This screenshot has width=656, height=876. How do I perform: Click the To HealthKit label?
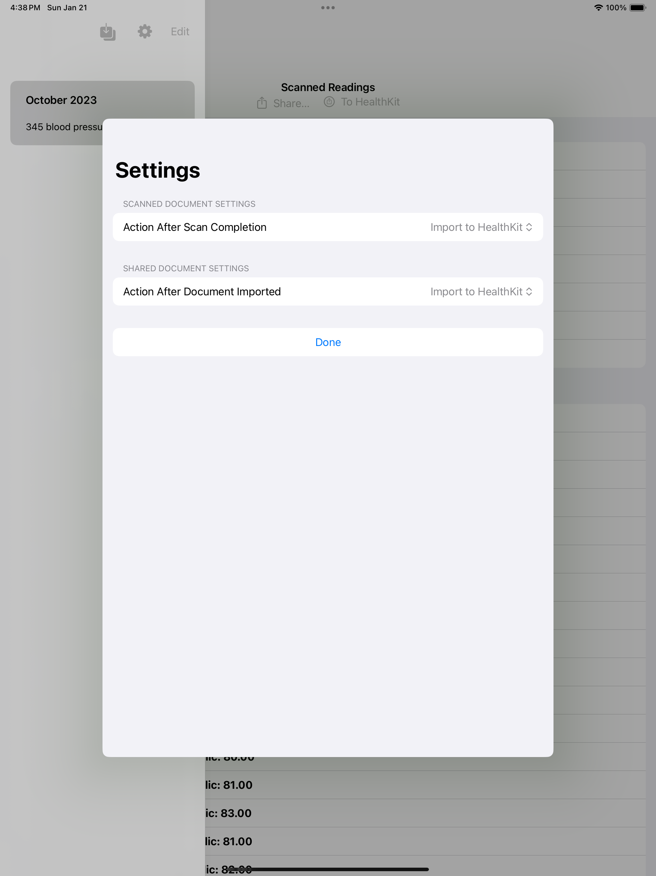(370, 102)
